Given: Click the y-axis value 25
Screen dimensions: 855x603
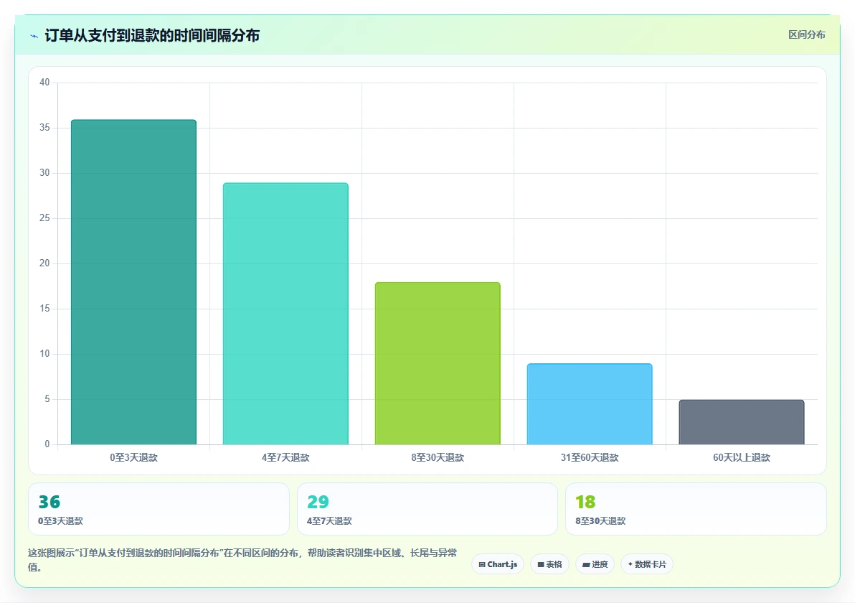Looking at the screenshot, I should (x=44, y=218).
